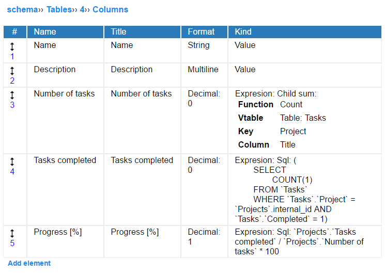This screenshot has height=275, width=385.
Task: Open column number 1 link
Action: tap(12, 56)
